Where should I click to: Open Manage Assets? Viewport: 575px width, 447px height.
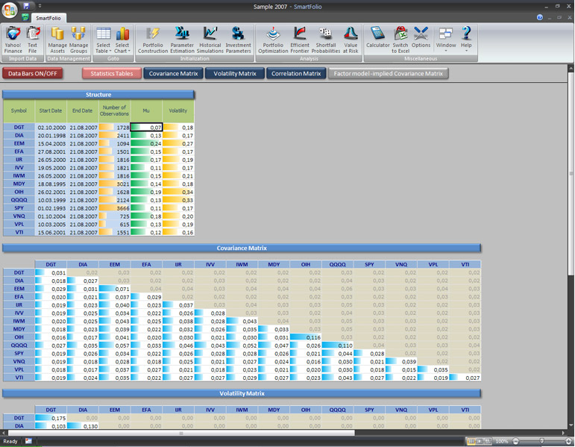(x=57, y=40)
